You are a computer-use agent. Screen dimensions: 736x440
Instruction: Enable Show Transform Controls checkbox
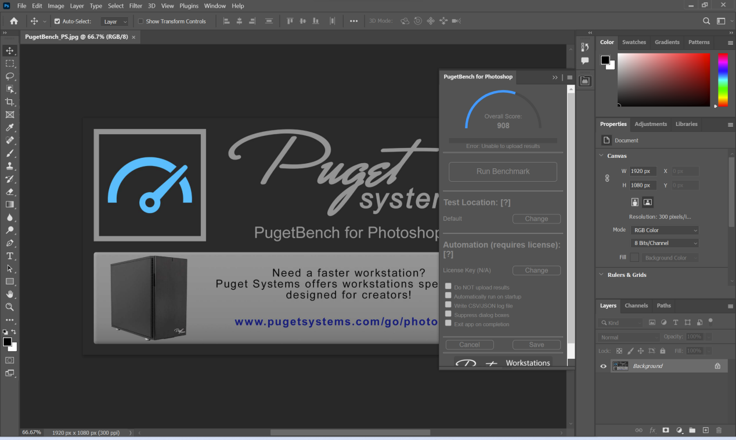tap(140, 21)
